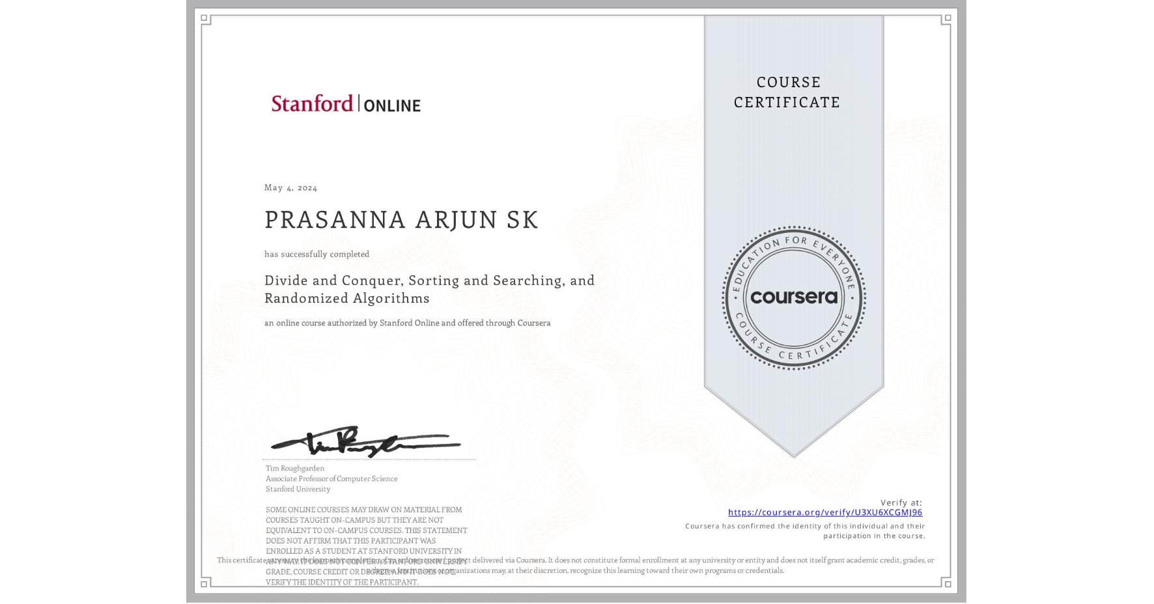This screenshot has width=1154, height=604.
Task: Click the 'SOME ONLINE COURSES MAY DRAW' disclaimer
Action: coord(366,545)
